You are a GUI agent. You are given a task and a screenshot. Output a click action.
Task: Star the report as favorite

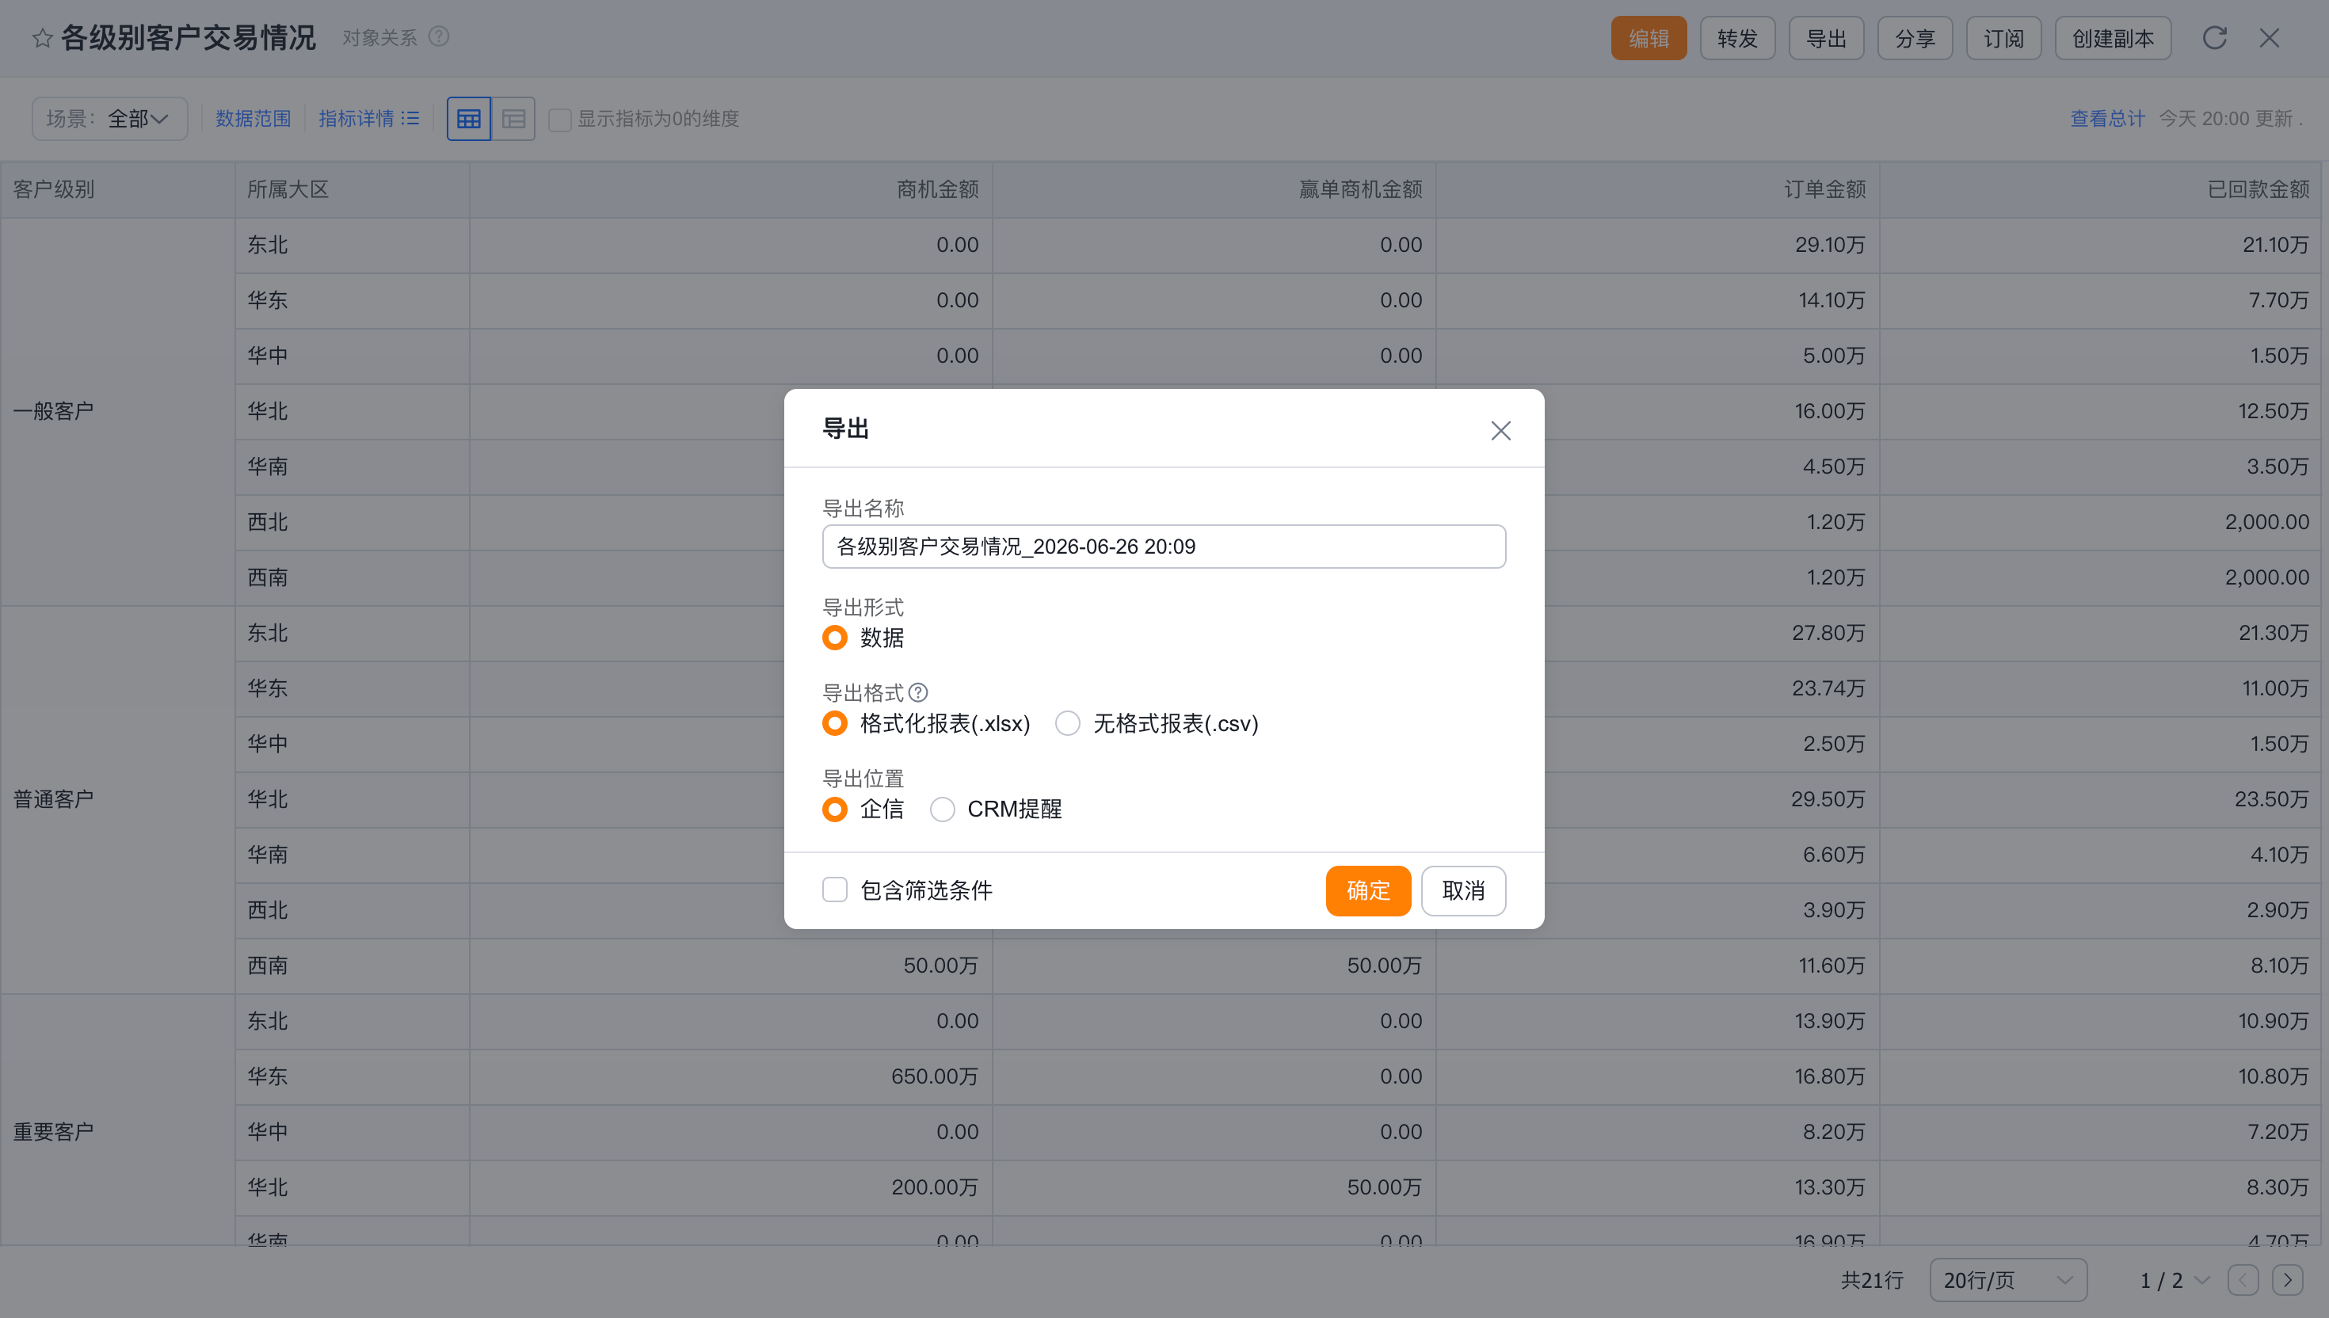(42, 38)
